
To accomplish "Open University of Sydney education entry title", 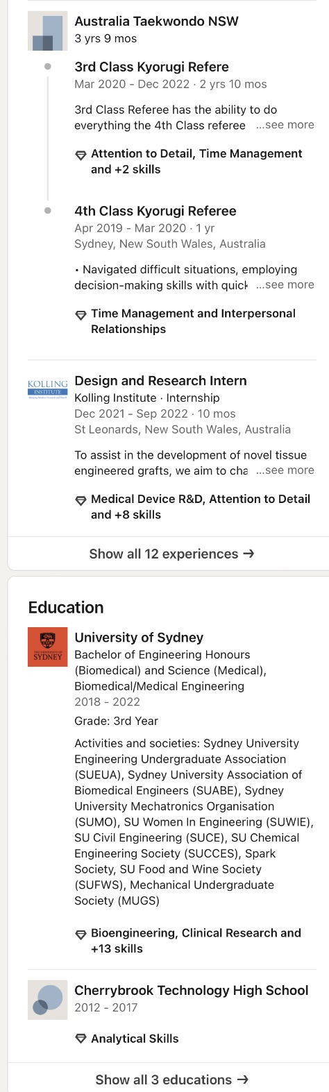I will (x=139, y=637).
